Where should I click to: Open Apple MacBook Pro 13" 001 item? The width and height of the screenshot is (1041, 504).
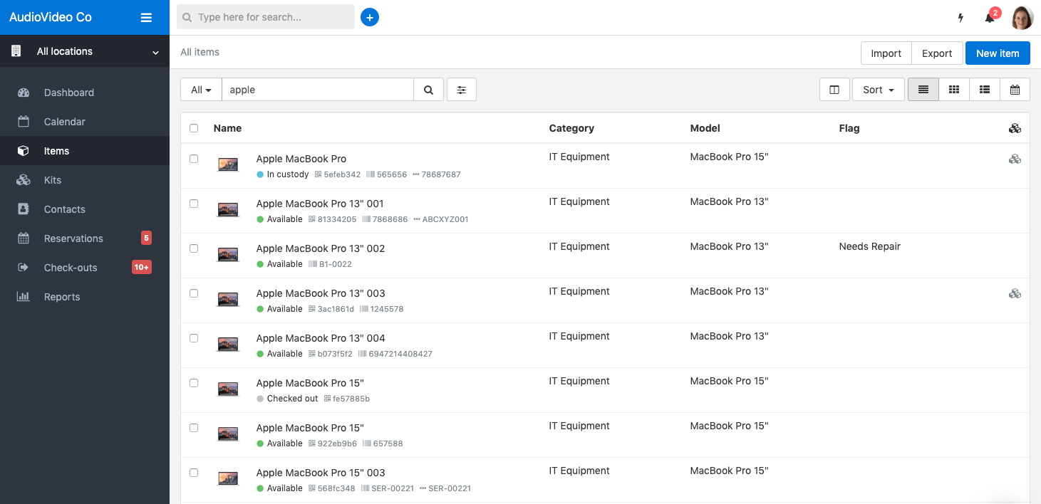[320, 204]
